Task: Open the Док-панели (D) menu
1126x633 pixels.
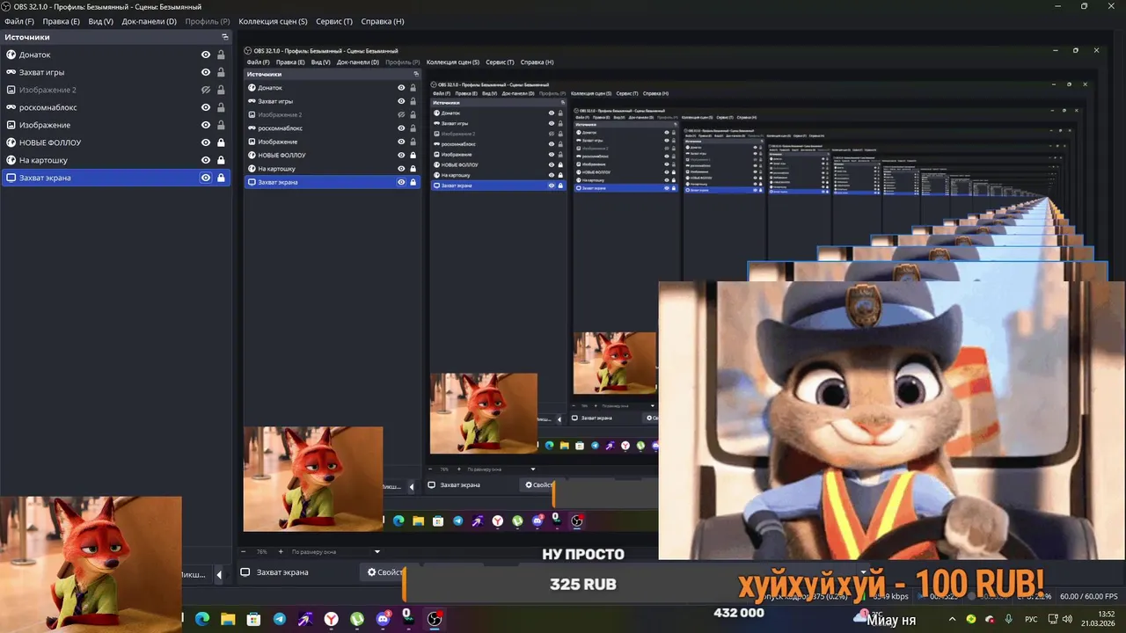Action: [149, 21]
